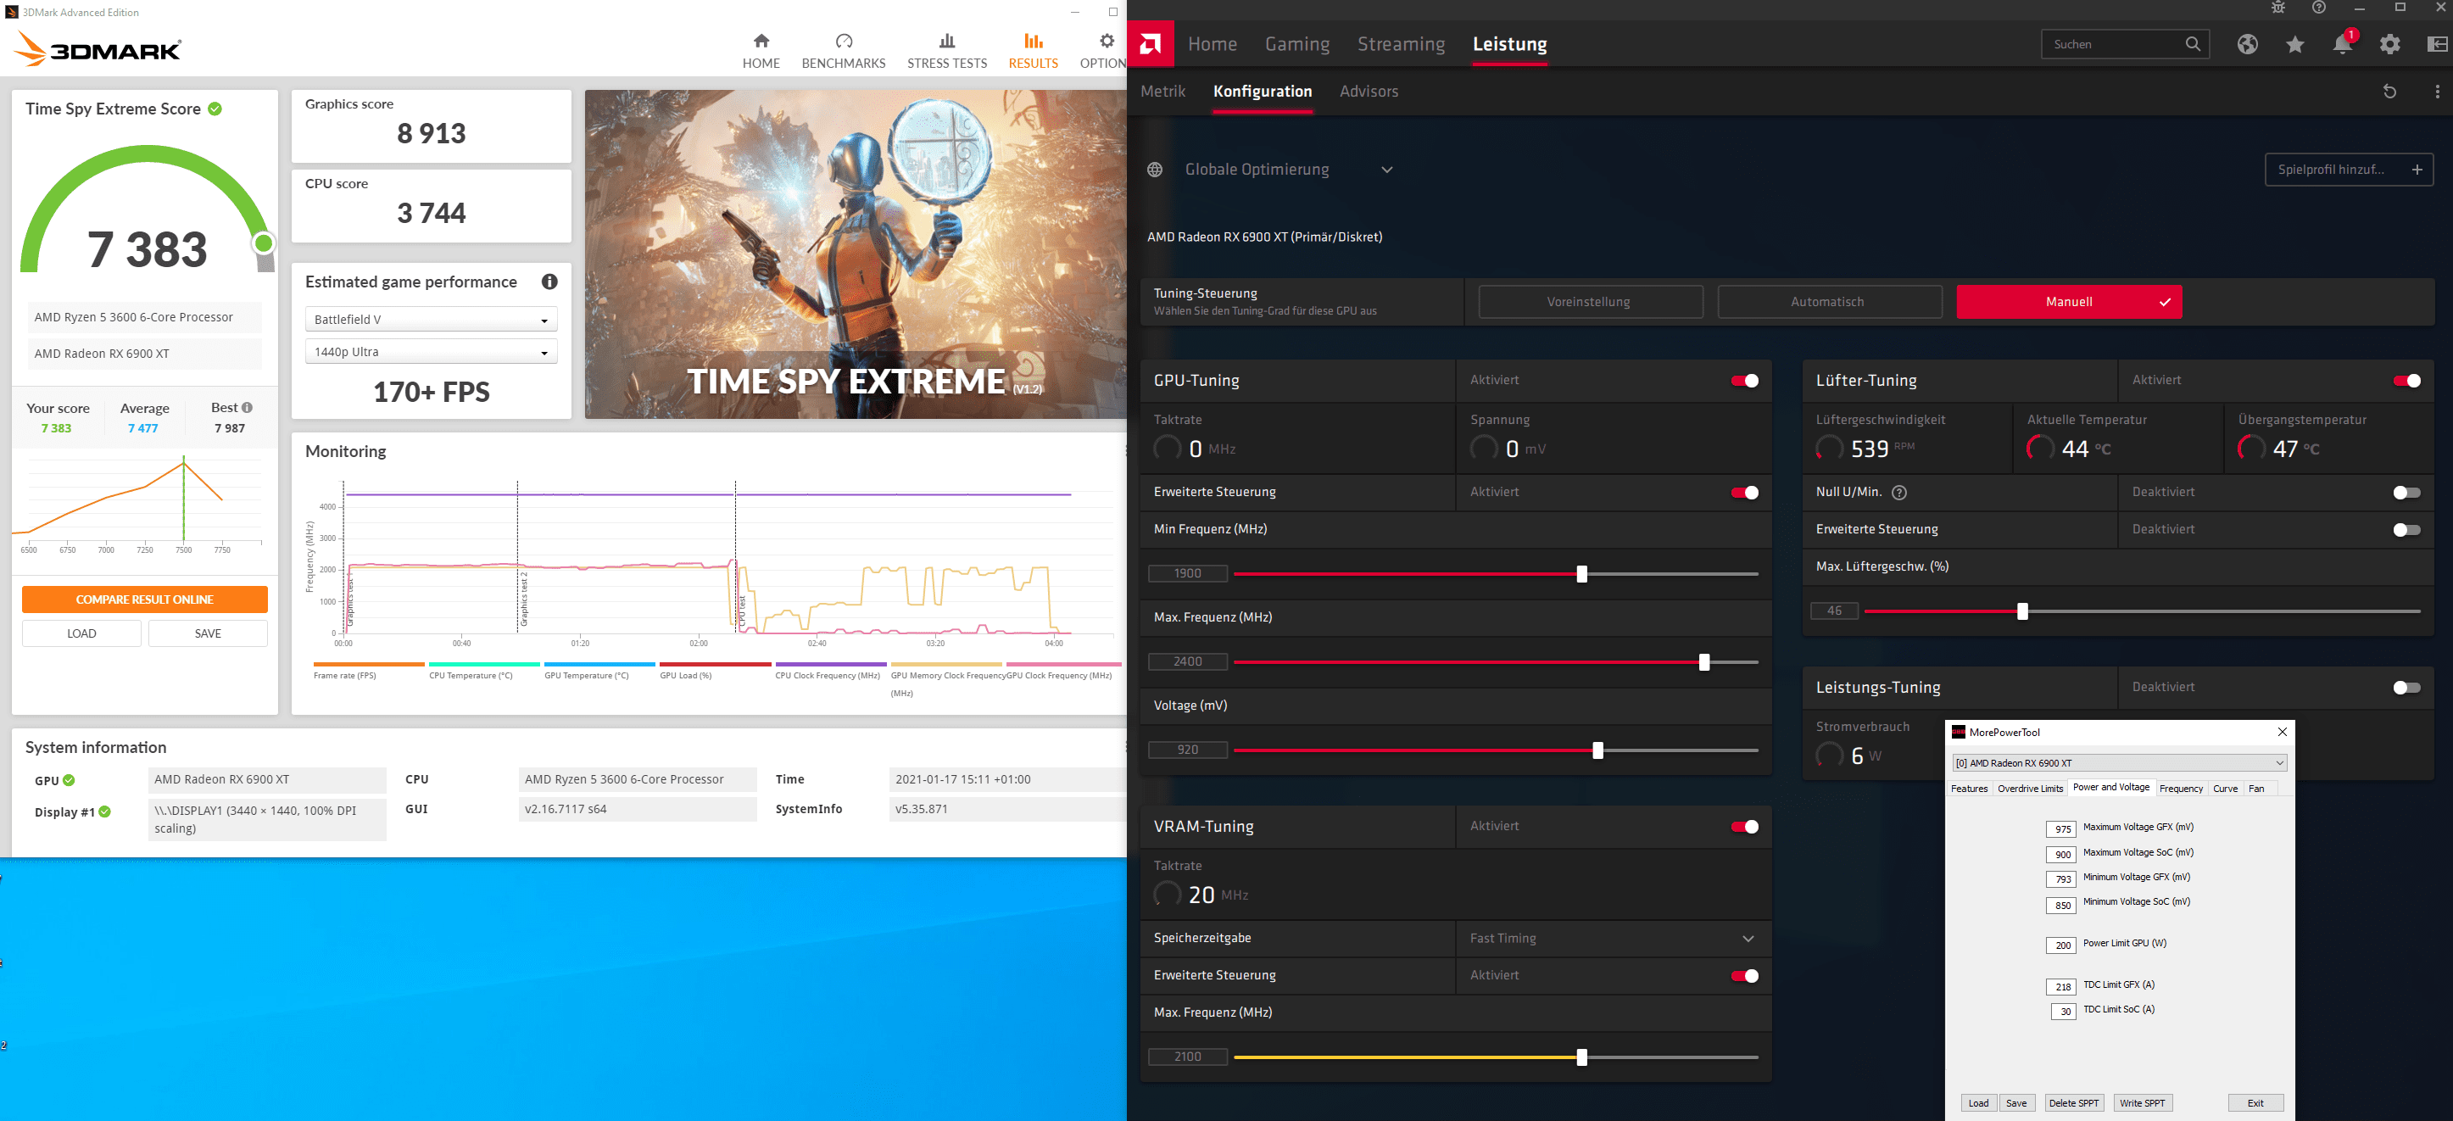This screenshot has width=2453, height=1121.
Task: Open the Advisors sub-tab
Action: click(x=1369, y=92)
